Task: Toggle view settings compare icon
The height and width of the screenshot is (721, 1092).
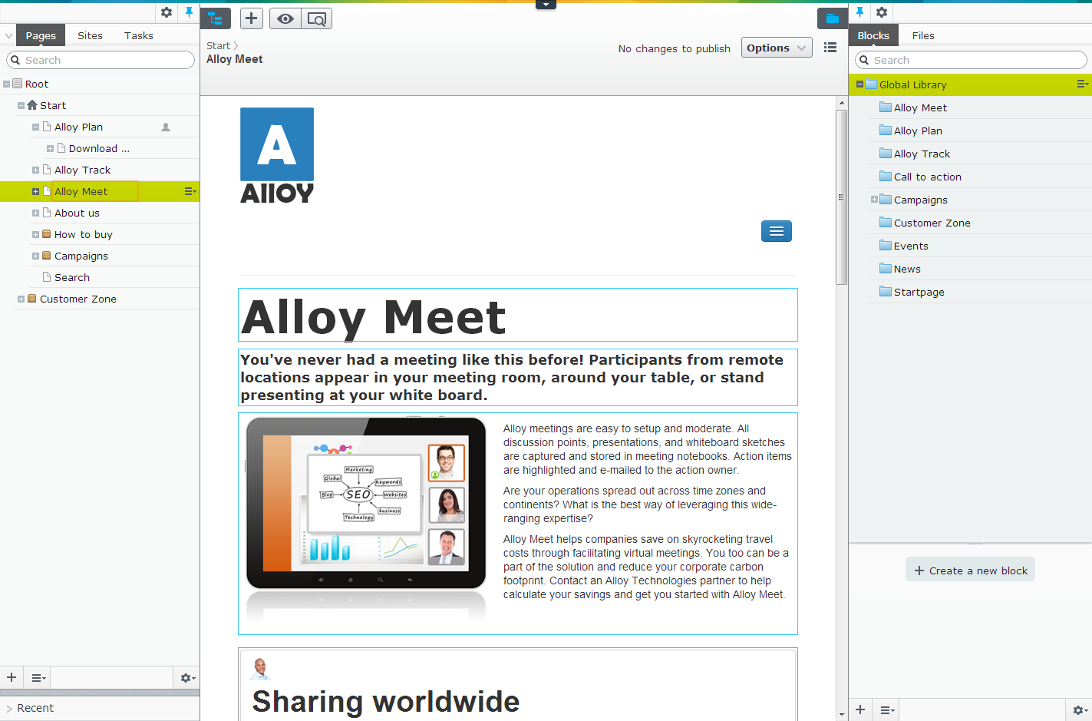Action: click(x=316, y=18)
